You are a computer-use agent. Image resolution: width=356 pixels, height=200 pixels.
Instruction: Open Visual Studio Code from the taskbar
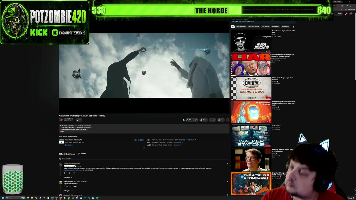pyautogui.click(x=89, y=198)
